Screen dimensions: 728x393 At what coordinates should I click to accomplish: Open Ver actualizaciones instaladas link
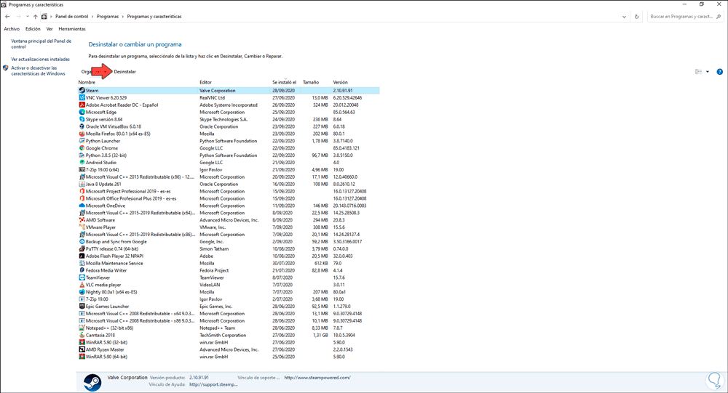(40, 60)
